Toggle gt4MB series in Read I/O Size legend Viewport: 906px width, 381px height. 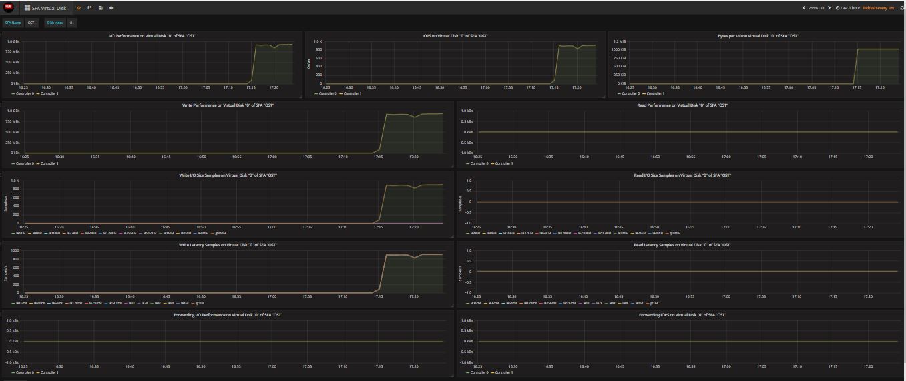pos(675,233)
